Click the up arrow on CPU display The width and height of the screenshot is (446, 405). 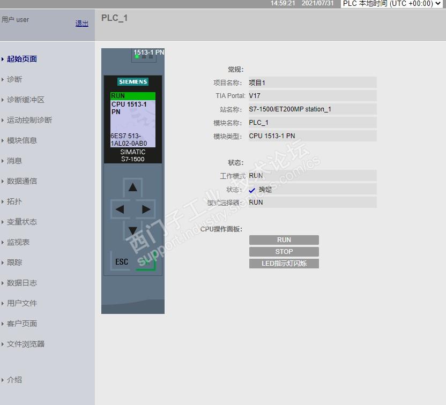[x=133, y=187]
